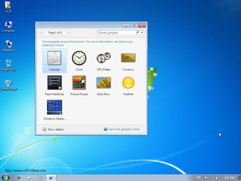Select the m_IT desktop folder
Image resolution: width=241 pixels, height=181 pixels.
8,7
